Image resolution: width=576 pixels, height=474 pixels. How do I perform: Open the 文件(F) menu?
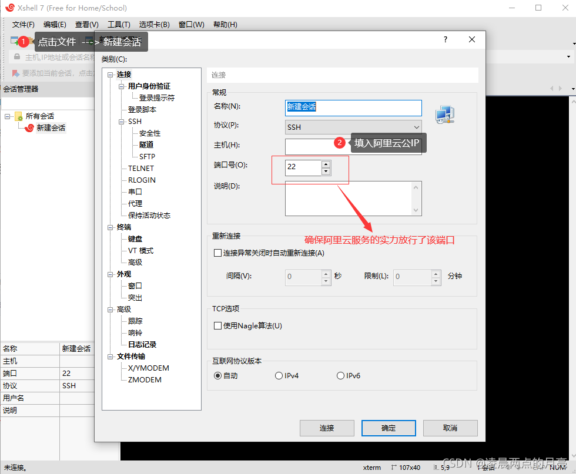click(23, 25)
